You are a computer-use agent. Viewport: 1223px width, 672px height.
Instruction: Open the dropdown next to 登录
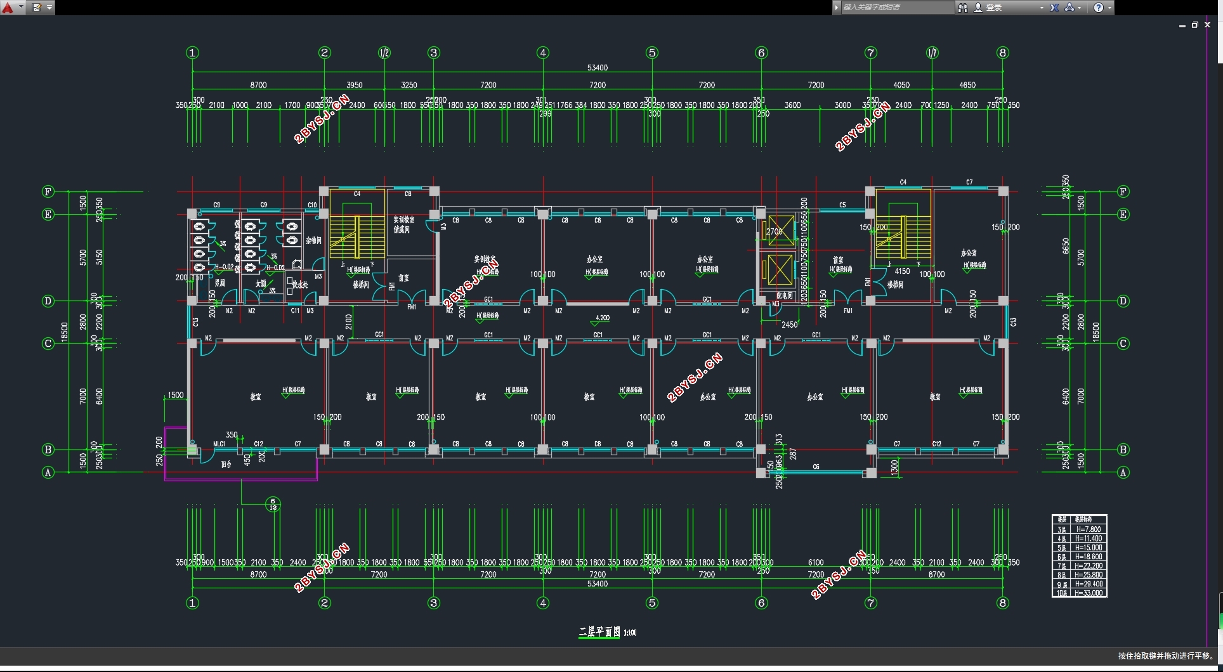pos(1042,8)
